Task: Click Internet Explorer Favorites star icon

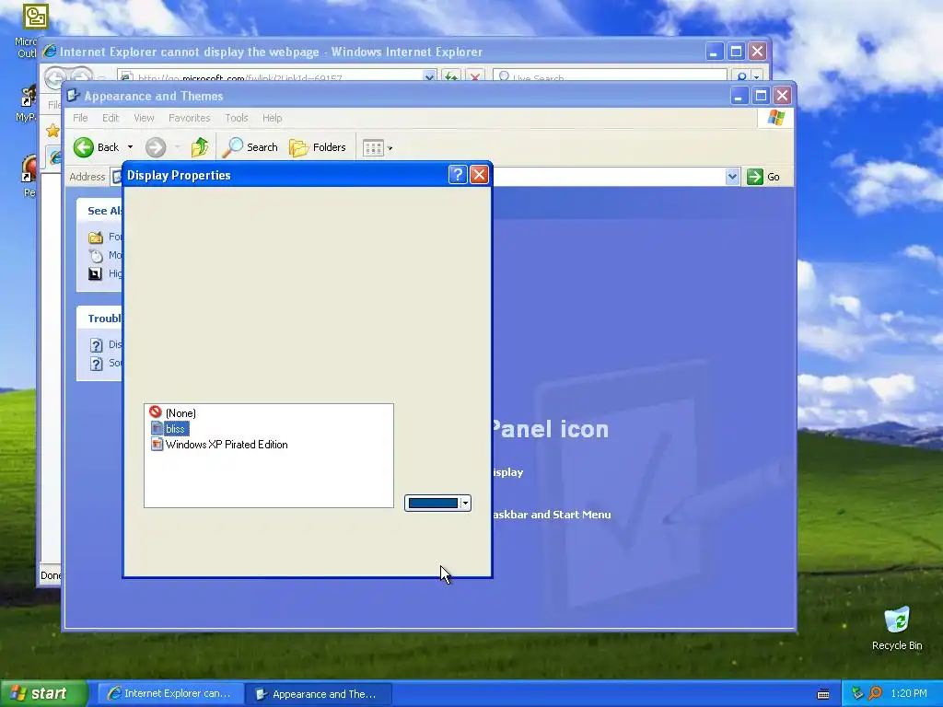Action: 53,131
